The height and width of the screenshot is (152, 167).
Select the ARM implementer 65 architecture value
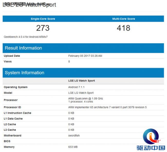[x=107, y=107]
